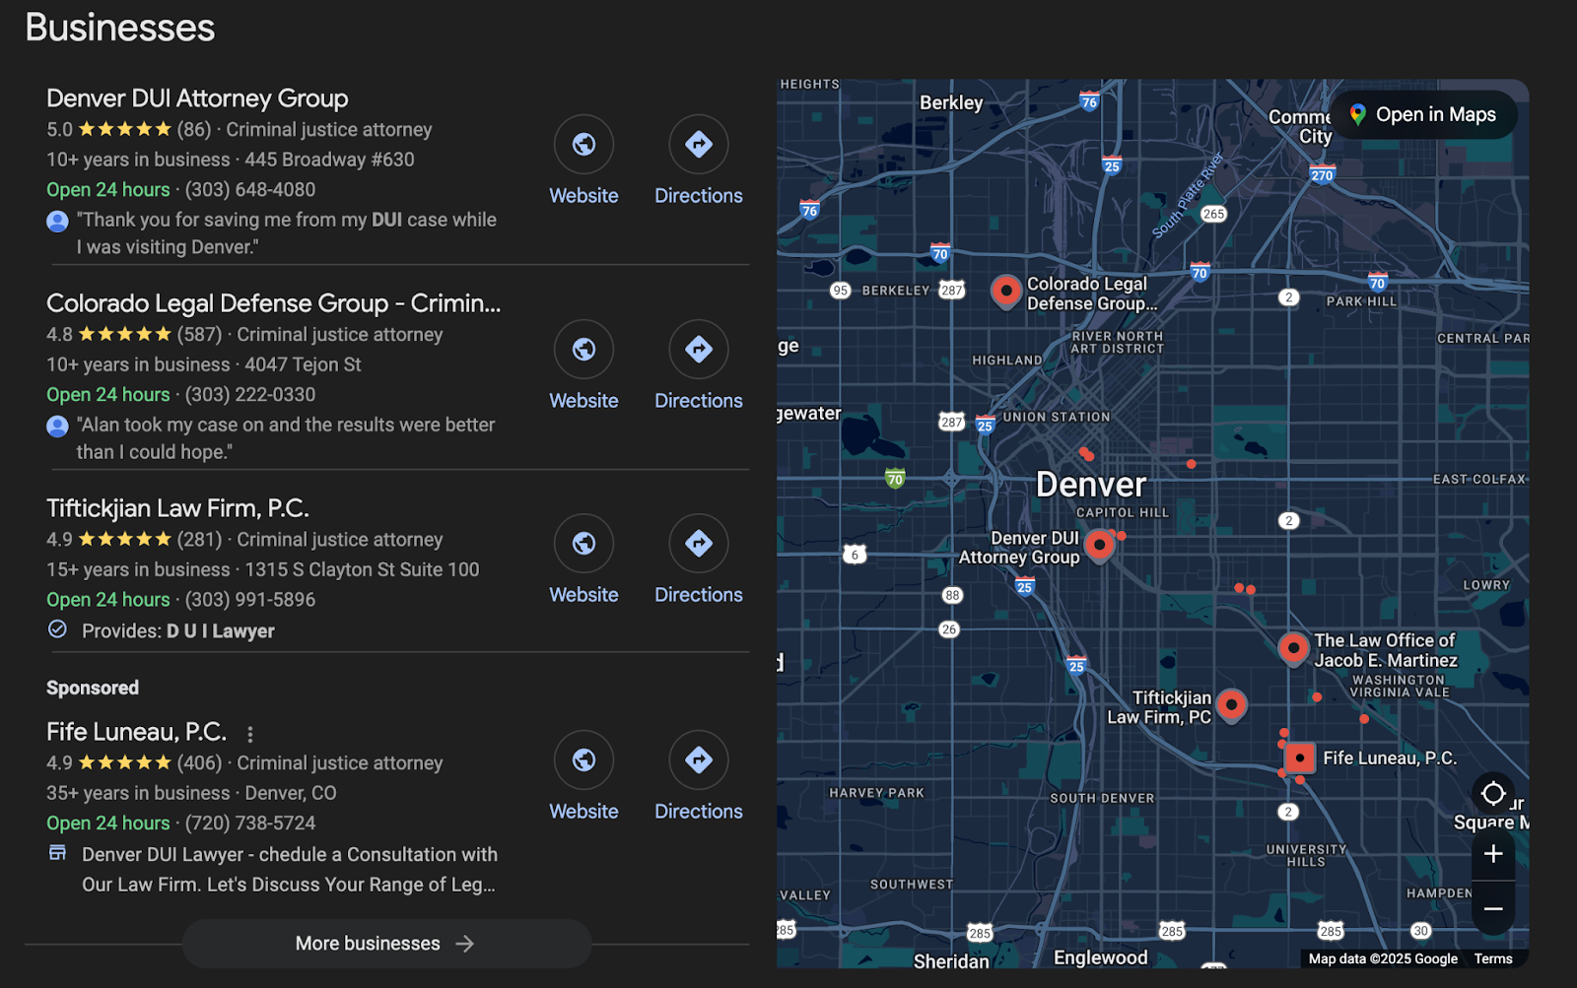Select the Denver DUI Attorney Group map pin
The width and height of the screenshot is (1577, 988).
click(1099, 544)
